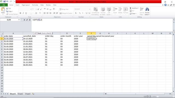Click the Increase Font Size icon
Image resolution: width=175 pixels, height=98 pixels.
coord(38,9)
